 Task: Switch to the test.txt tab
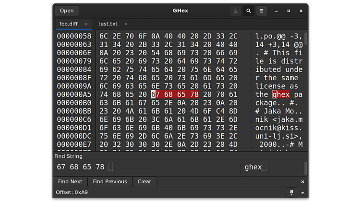coord(108,24)
